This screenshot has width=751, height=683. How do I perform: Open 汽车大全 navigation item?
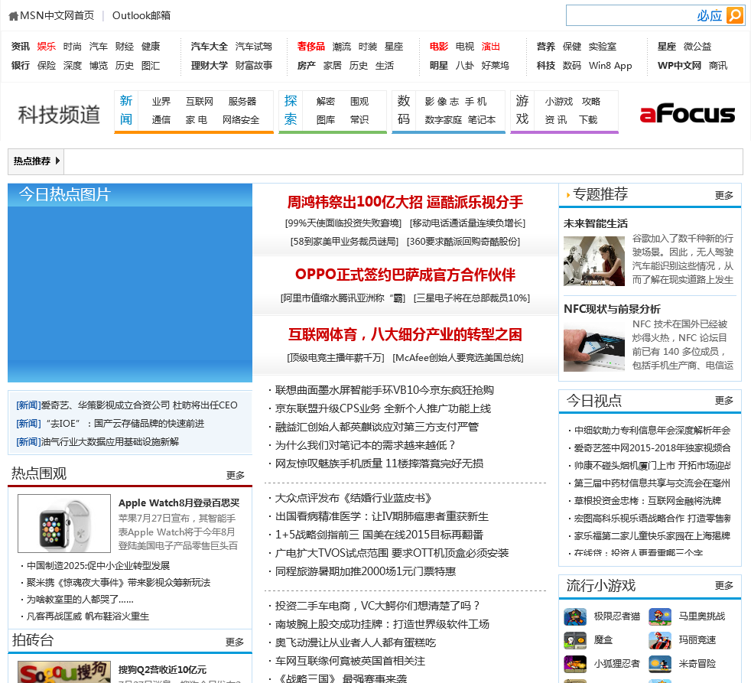click(x=210, y=47)
